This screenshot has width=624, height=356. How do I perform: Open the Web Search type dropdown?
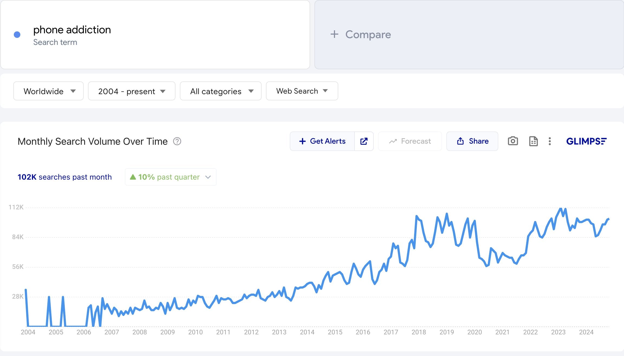302,91
